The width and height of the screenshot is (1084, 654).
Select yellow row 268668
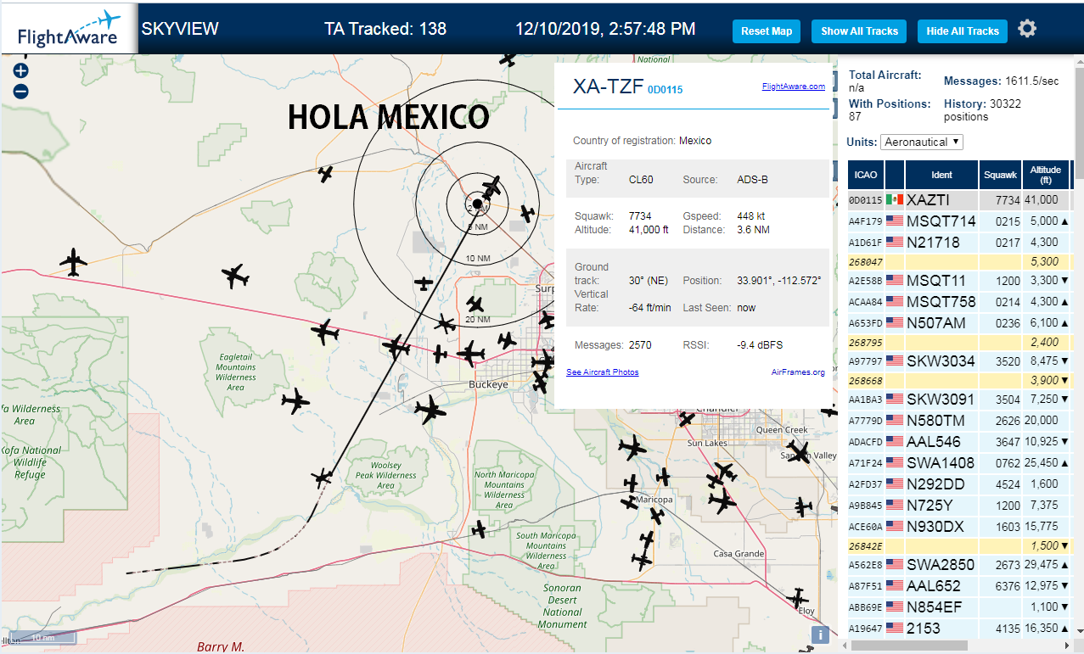(x=959, y=380)
